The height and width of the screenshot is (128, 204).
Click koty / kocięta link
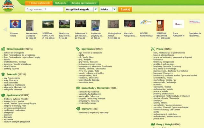(11, 80)
